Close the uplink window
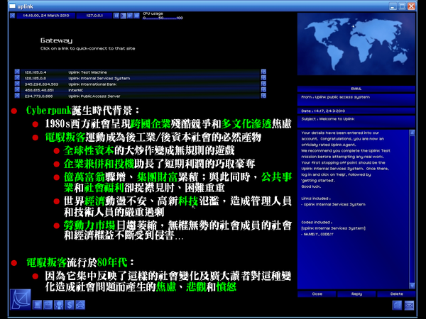The width and height of the screenshot is (426, 319). click(x=412, y=6)
